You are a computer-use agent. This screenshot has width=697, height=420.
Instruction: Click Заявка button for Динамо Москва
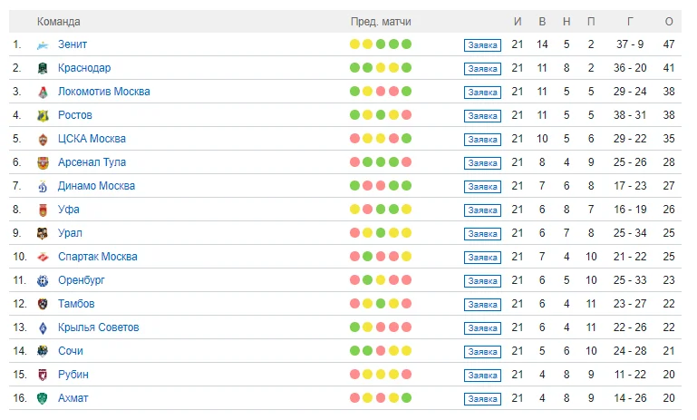pyautogui.click(x=483, y=187)
